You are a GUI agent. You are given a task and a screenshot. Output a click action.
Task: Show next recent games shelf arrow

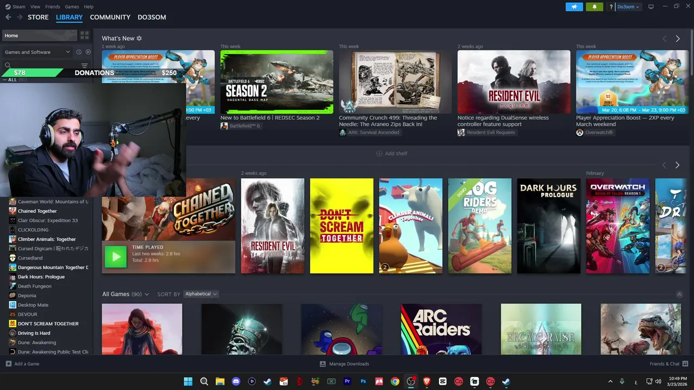click(677, 165)
